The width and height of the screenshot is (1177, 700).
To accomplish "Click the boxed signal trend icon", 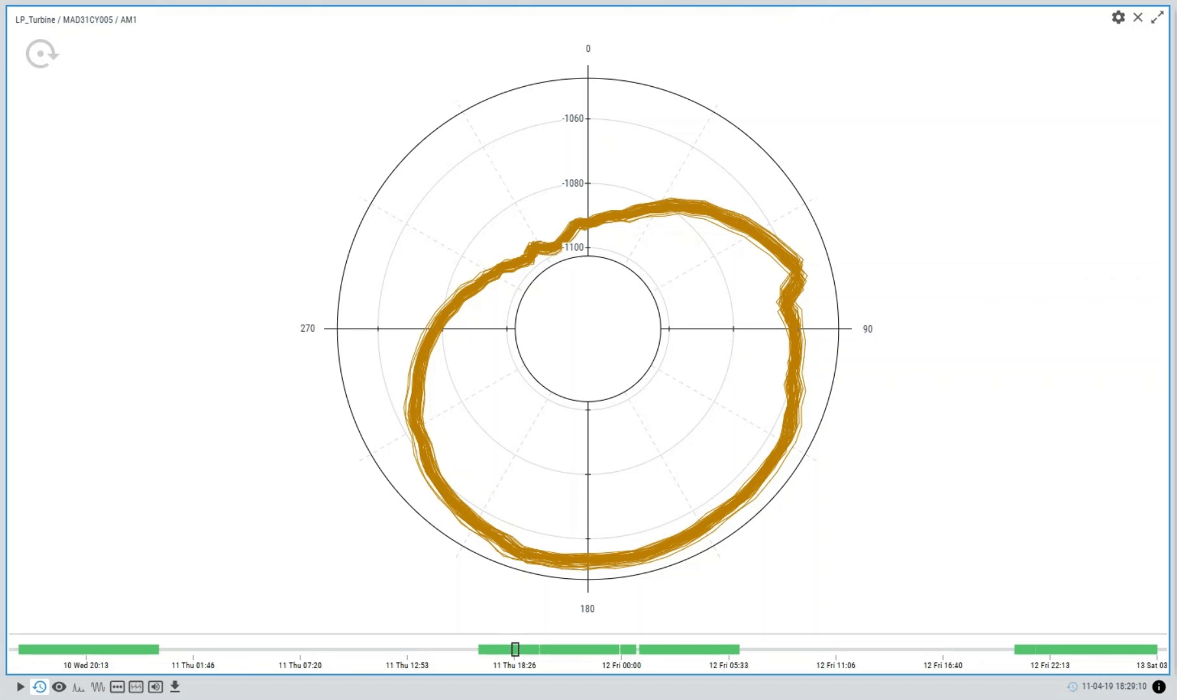I will (136, 686).
